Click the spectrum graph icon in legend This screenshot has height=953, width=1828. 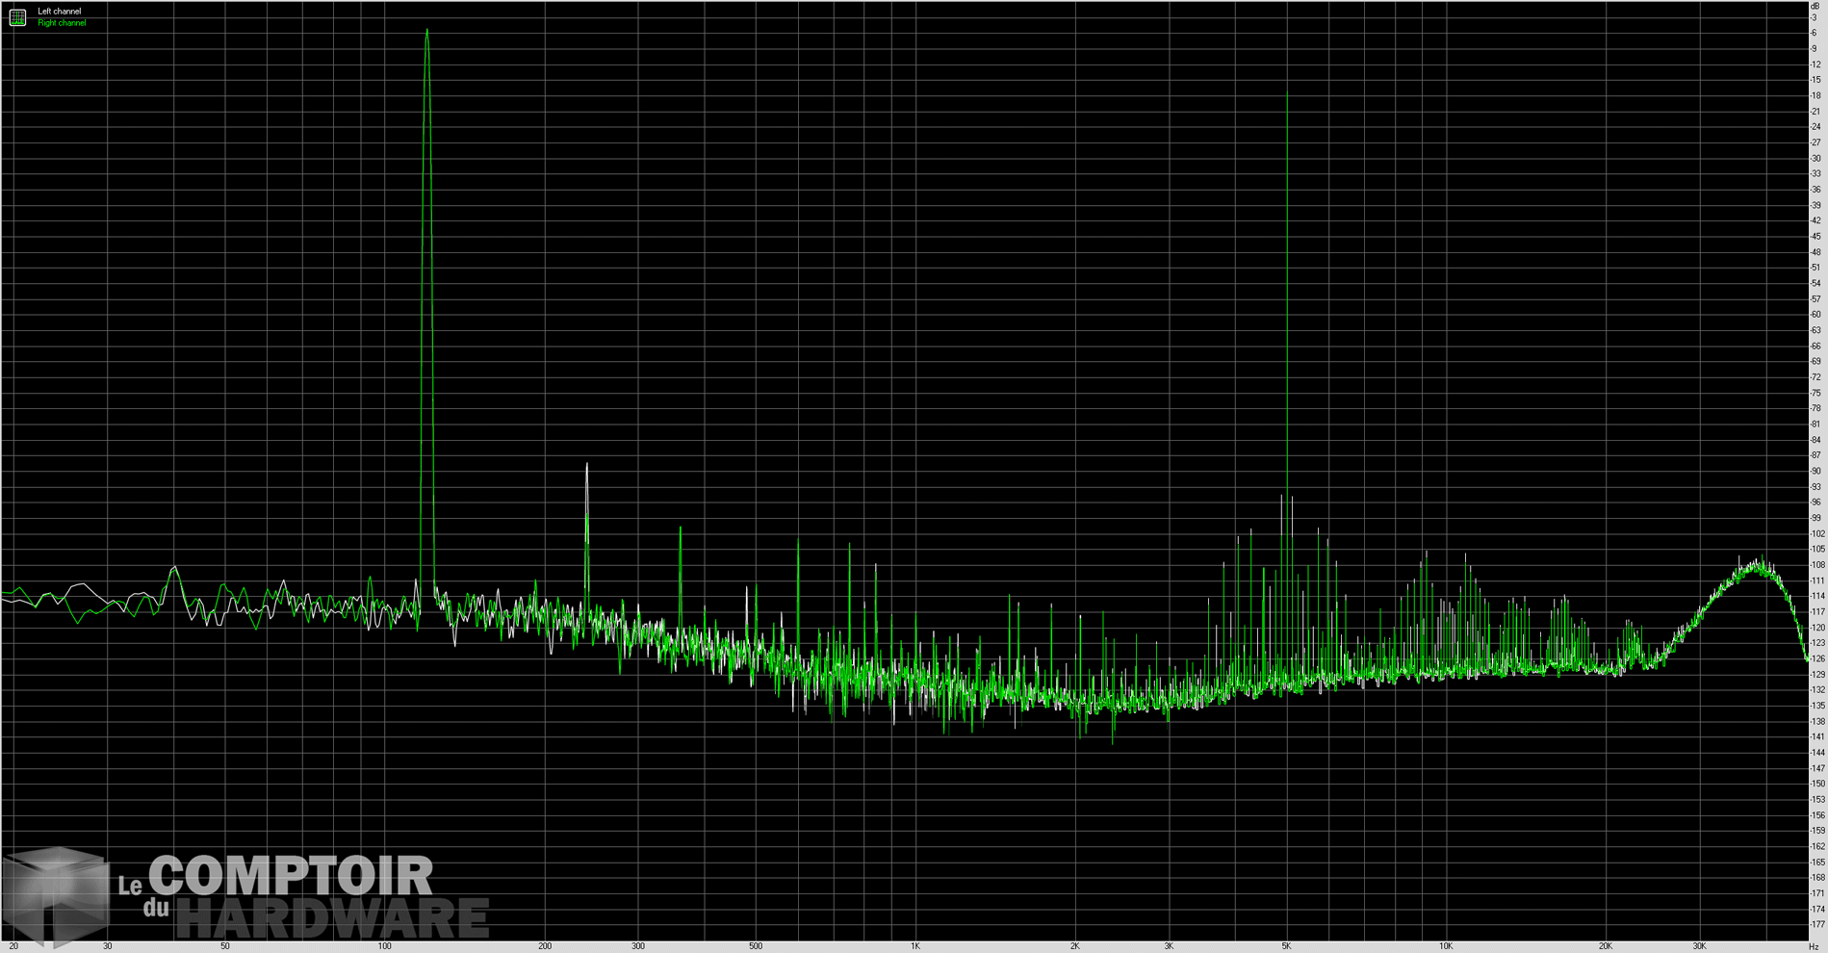tap(17, 17)
